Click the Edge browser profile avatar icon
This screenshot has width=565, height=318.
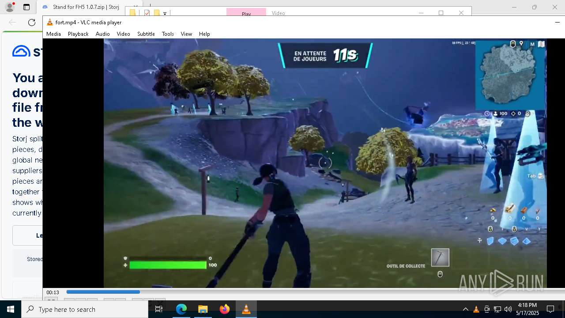click(x=10, y=7)
